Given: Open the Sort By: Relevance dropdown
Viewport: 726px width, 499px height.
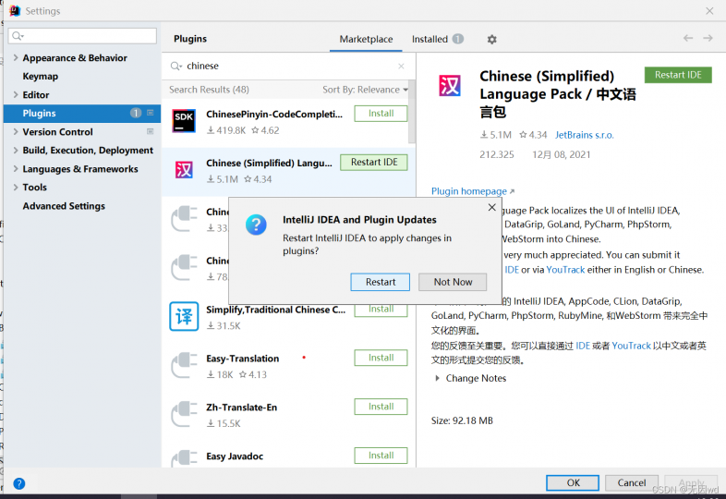Looking at the screenshot, I should [x=365, y=90].
